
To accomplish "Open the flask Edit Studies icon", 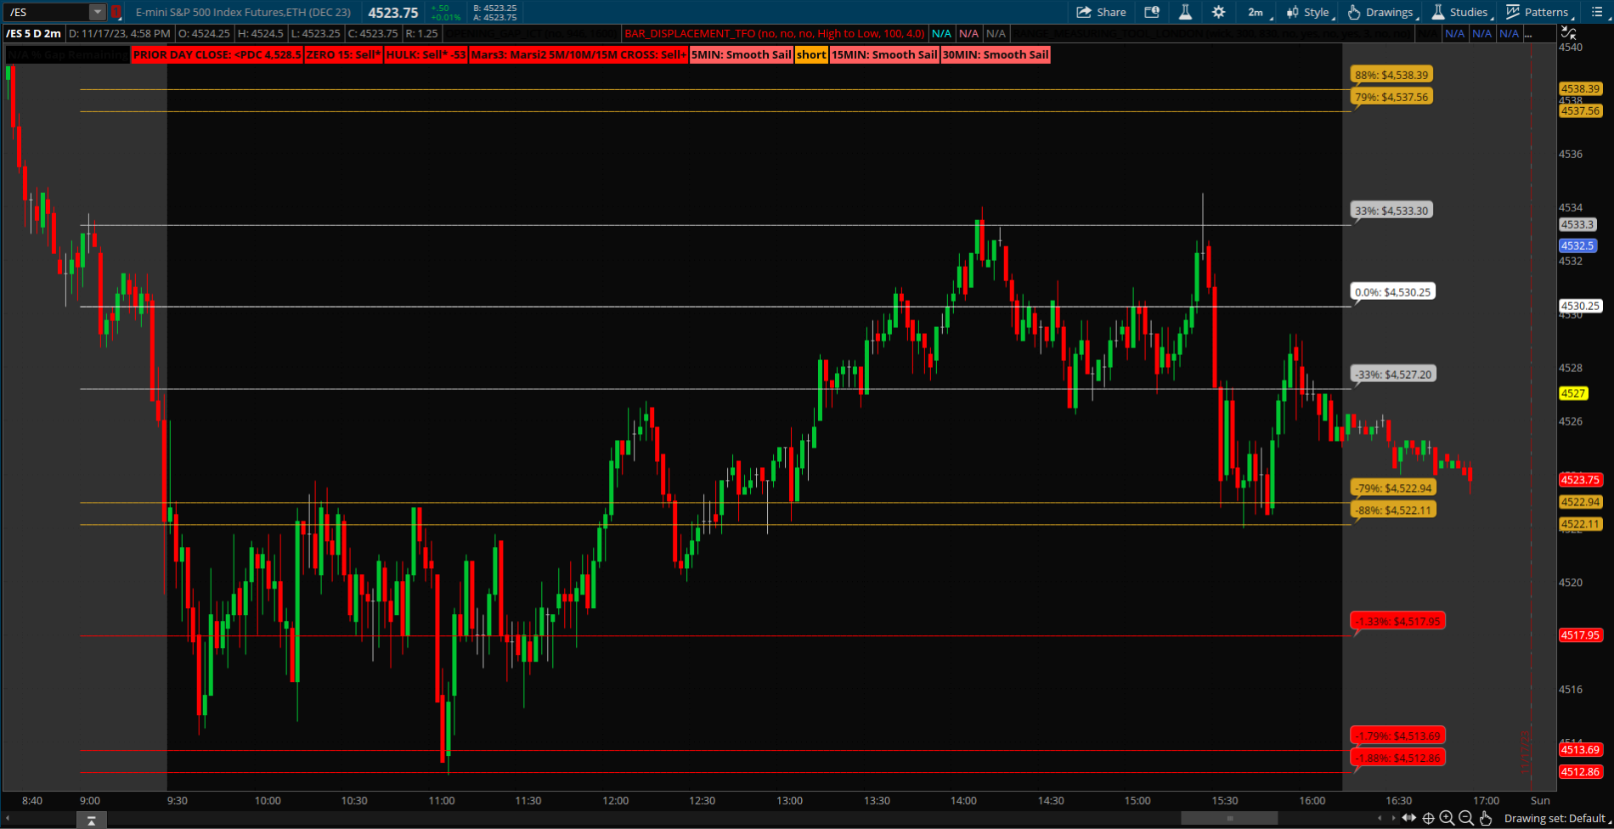I will [x=1185, y=12].
